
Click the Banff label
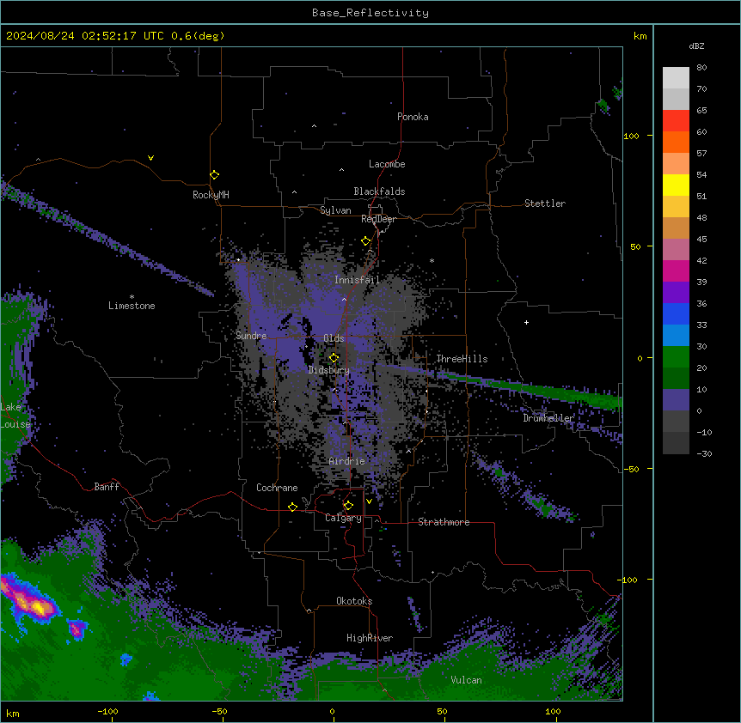(107, 487)
